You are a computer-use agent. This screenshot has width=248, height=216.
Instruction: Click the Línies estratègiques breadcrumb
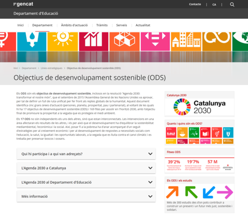[x=51, y=68]
